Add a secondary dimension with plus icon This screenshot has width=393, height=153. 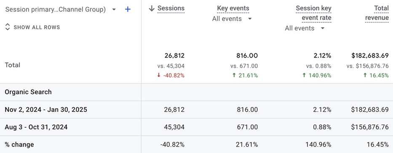(x=128, y=10)
